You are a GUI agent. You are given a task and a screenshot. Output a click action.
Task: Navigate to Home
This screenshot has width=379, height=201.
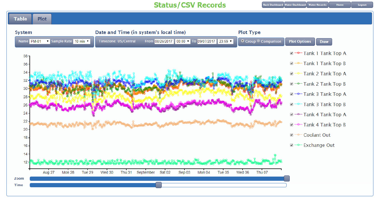(x=340, y=5)
